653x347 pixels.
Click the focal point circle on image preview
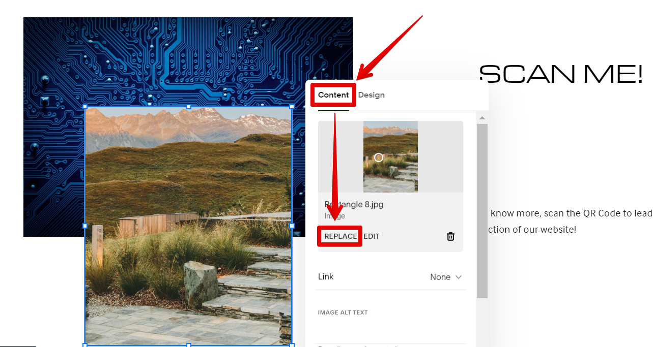[378, 157]
